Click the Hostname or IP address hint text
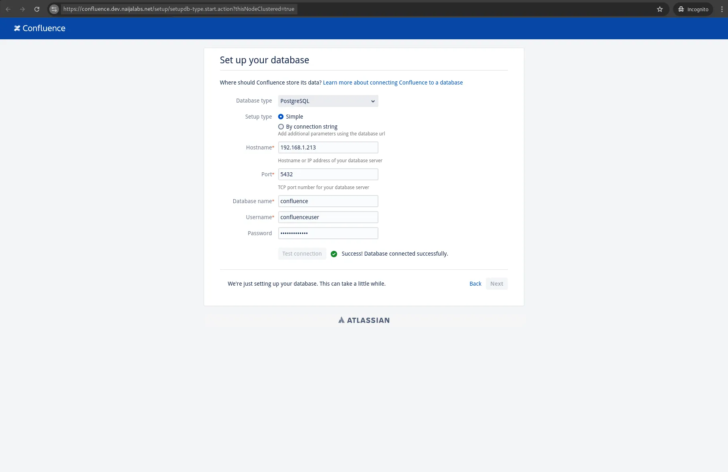The width and height of the screenshot is (728, 472). [x=330, y=161]
